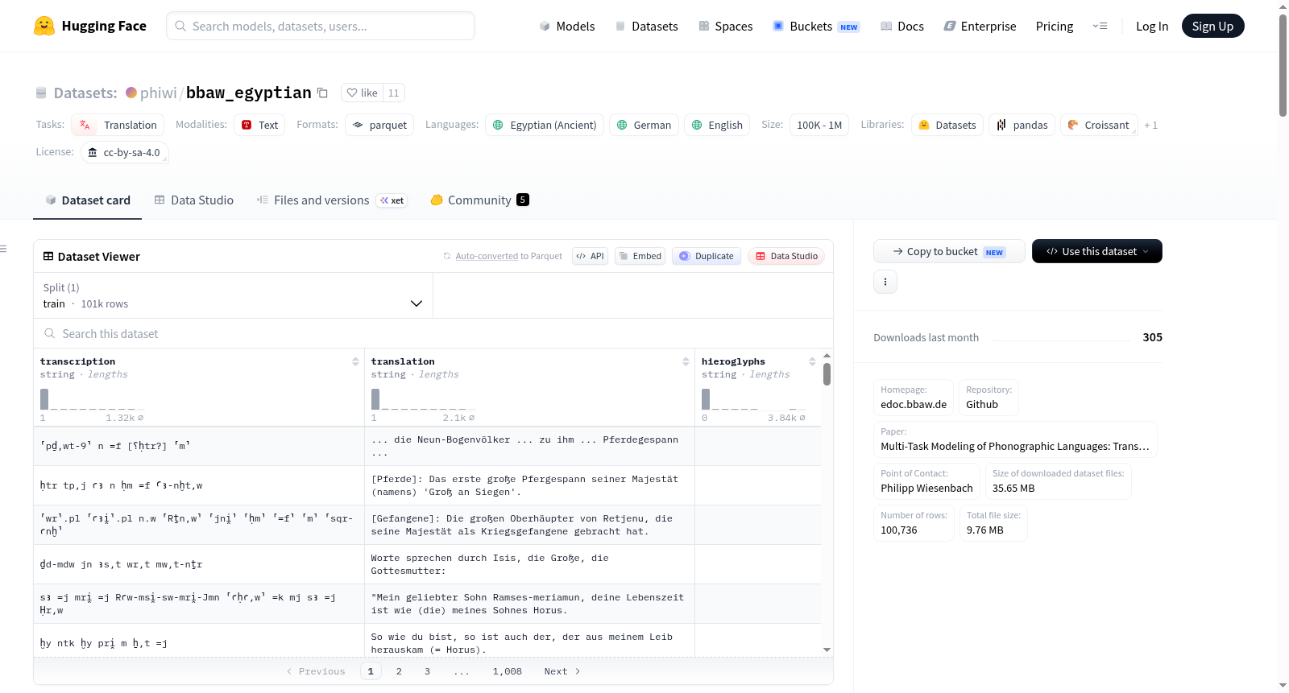Viewport: 1289px width, 693px height.
Task: Sort the transcription column with arrows icon
Action: pos(355,361)
